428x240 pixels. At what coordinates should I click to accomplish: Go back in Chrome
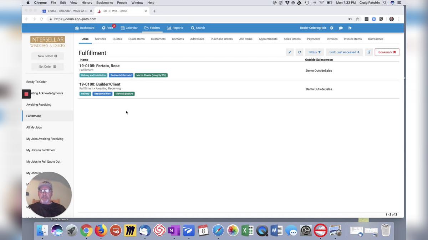click(x=27, y=19)
